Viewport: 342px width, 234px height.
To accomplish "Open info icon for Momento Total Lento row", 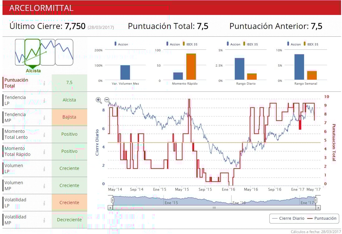I will coord(44,135).
